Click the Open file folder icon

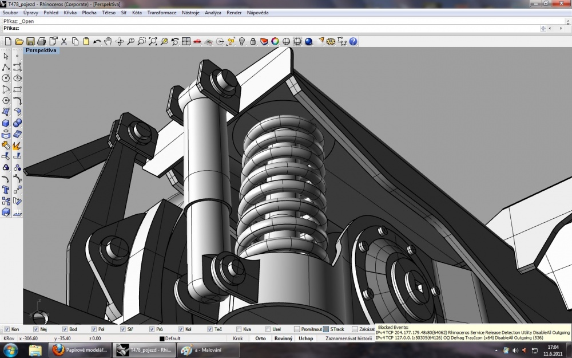pyautogui.click(x=19, y=41)
